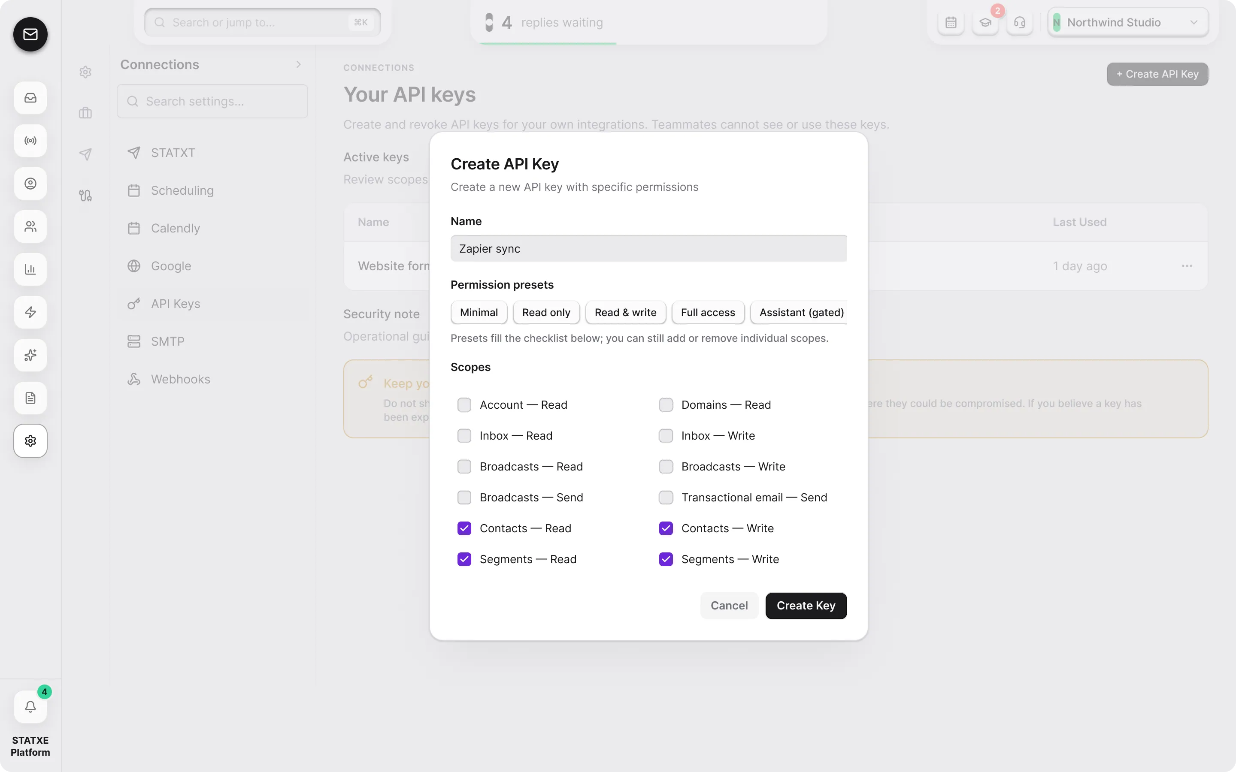Select API Keys in settings menu

(x=212, y=304)
